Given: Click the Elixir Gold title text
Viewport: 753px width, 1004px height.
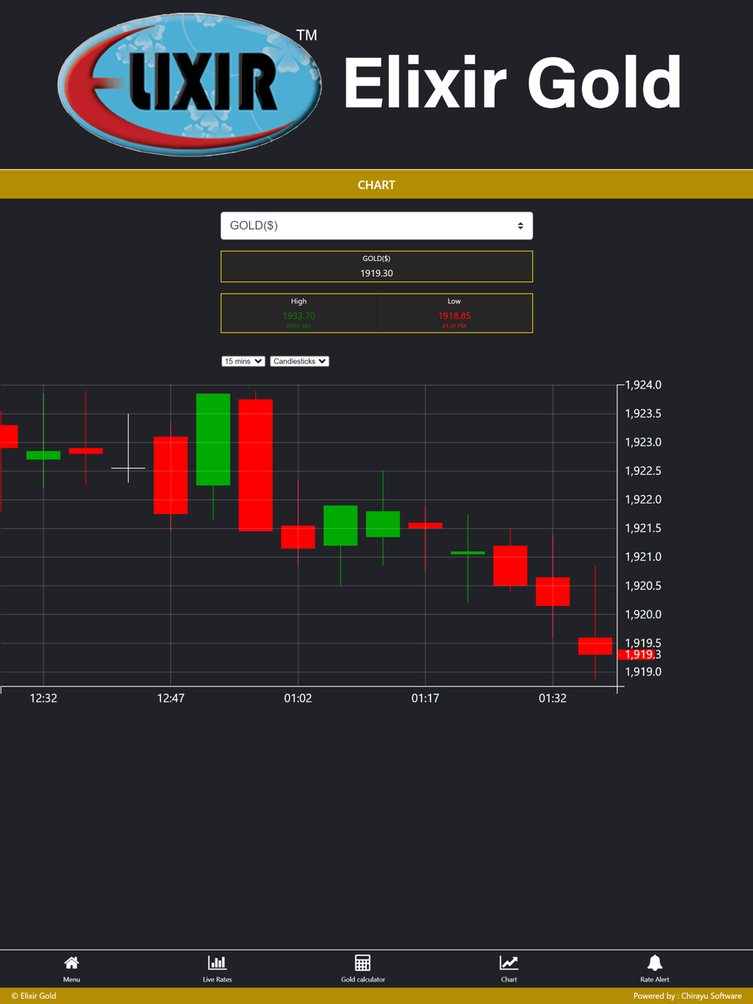Looking at the screenshot, I should click(512, 83).
